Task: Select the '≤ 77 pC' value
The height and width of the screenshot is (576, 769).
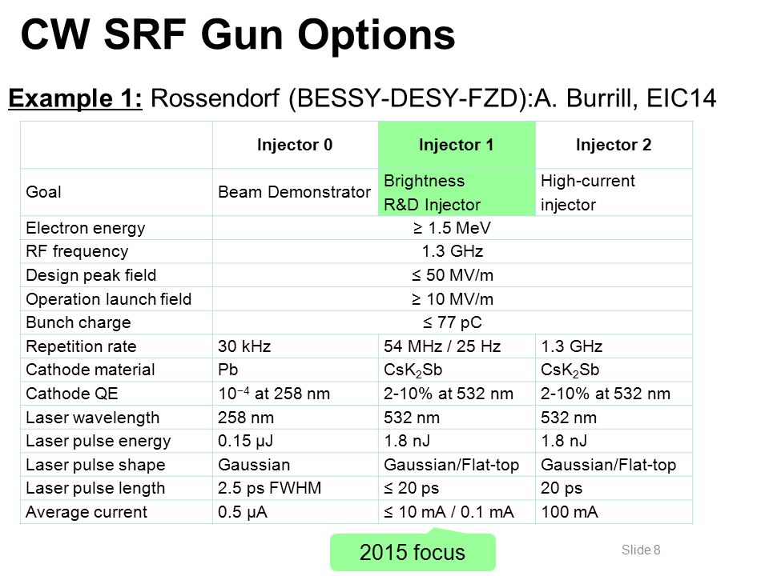Action: coord(452,322)
